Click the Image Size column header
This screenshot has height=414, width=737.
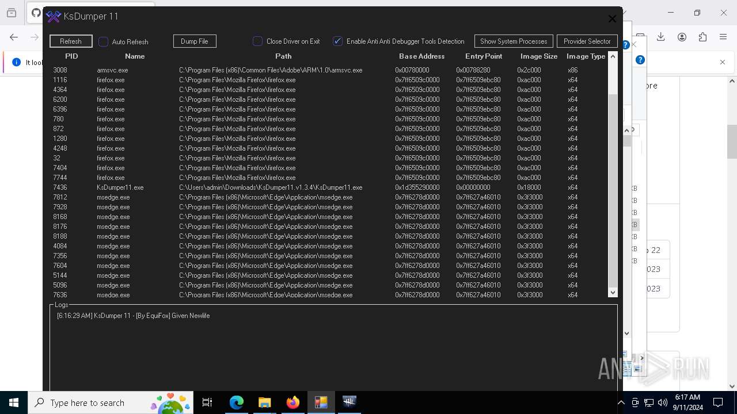tap(539, 56)
